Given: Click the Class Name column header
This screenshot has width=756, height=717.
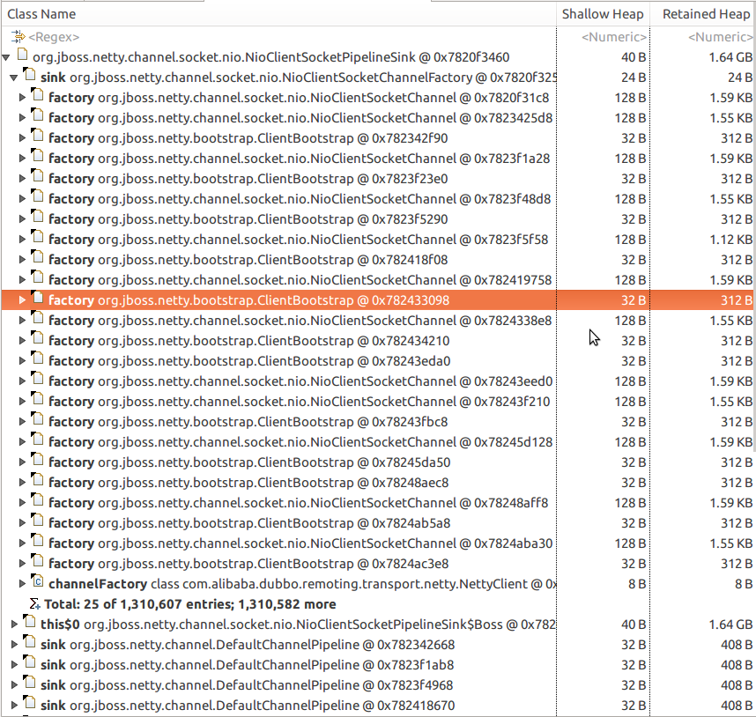Looking at the screenshot, I should coord(41,13).
